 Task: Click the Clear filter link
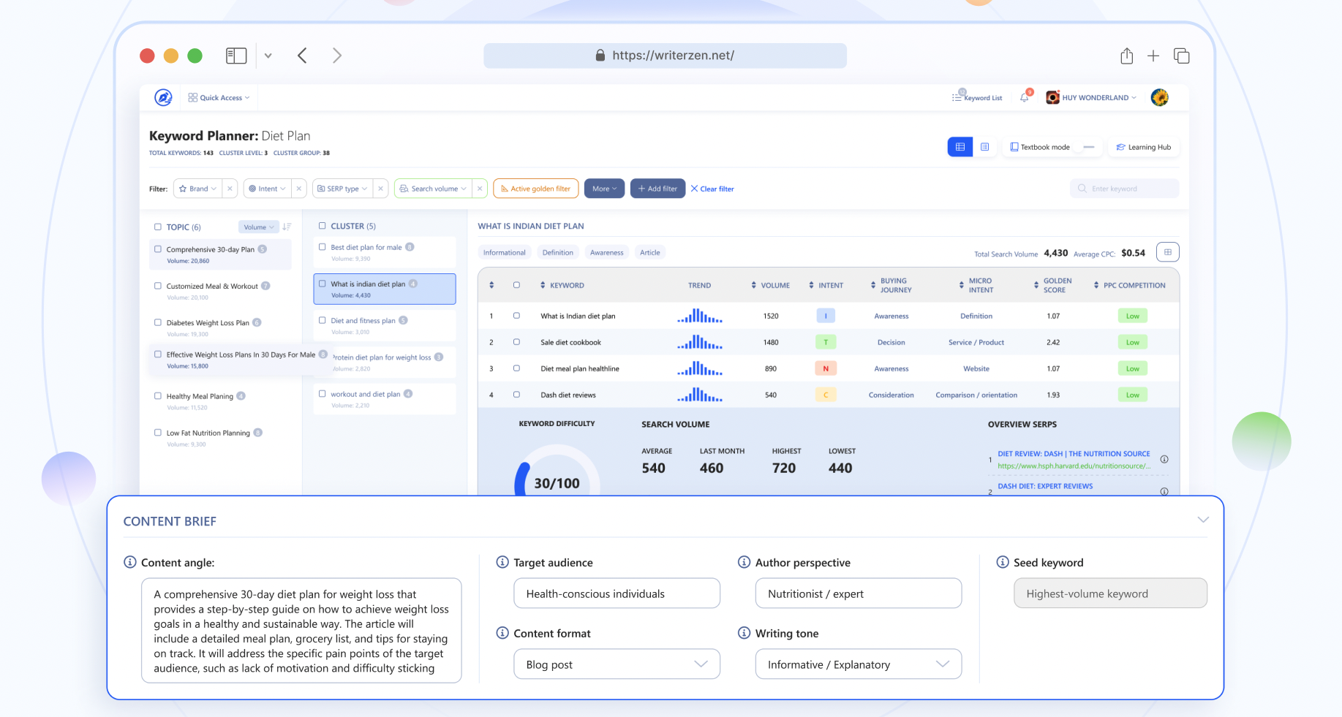(712, 189)
